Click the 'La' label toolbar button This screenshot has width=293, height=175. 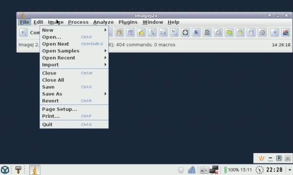click(163, 33)
